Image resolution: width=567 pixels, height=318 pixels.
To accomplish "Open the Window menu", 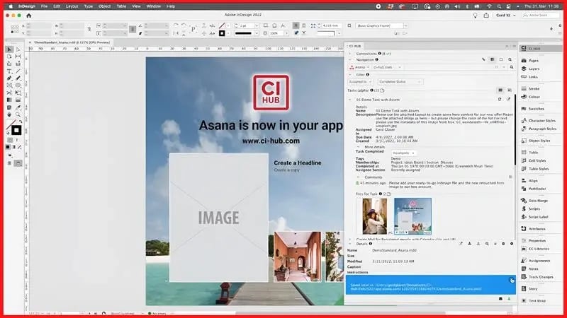I will (x=154, y=6).
